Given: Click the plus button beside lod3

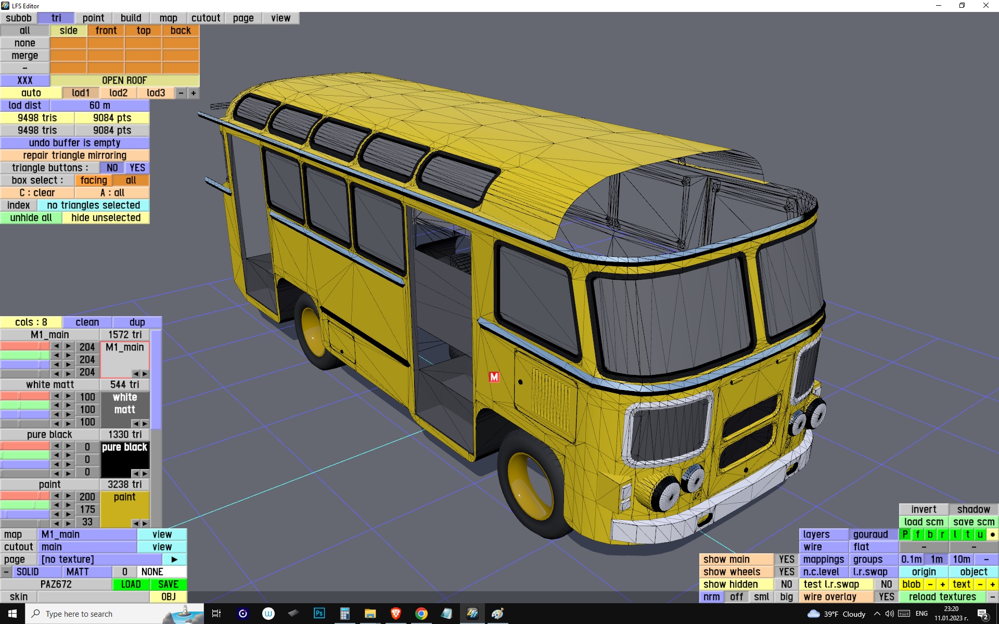Looking at the screenshot, I should [194, 93].
